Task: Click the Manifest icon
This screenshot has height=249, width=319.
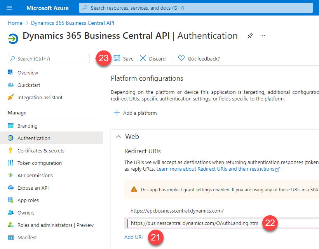Action: [10, 237]
